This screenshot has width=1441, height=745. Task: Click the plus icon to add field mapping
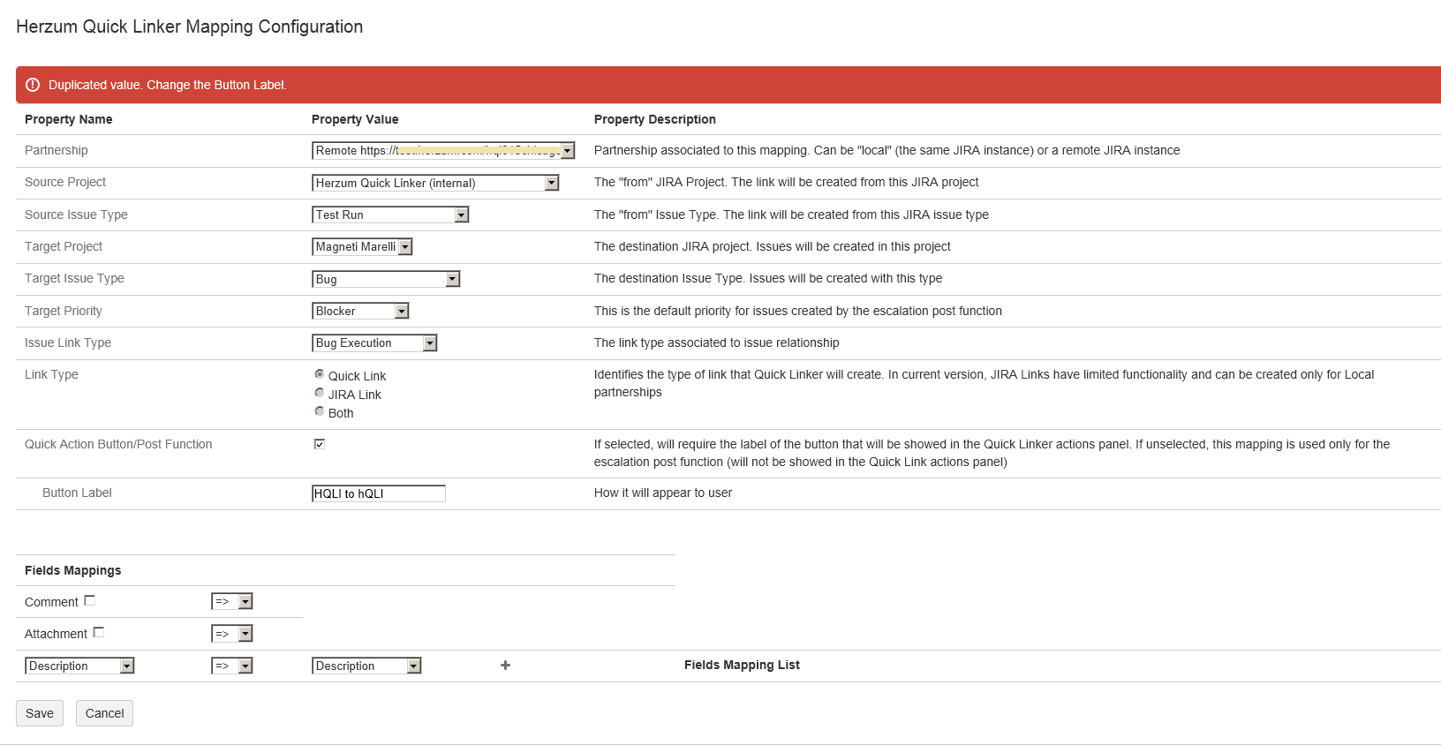pos(505,666)
